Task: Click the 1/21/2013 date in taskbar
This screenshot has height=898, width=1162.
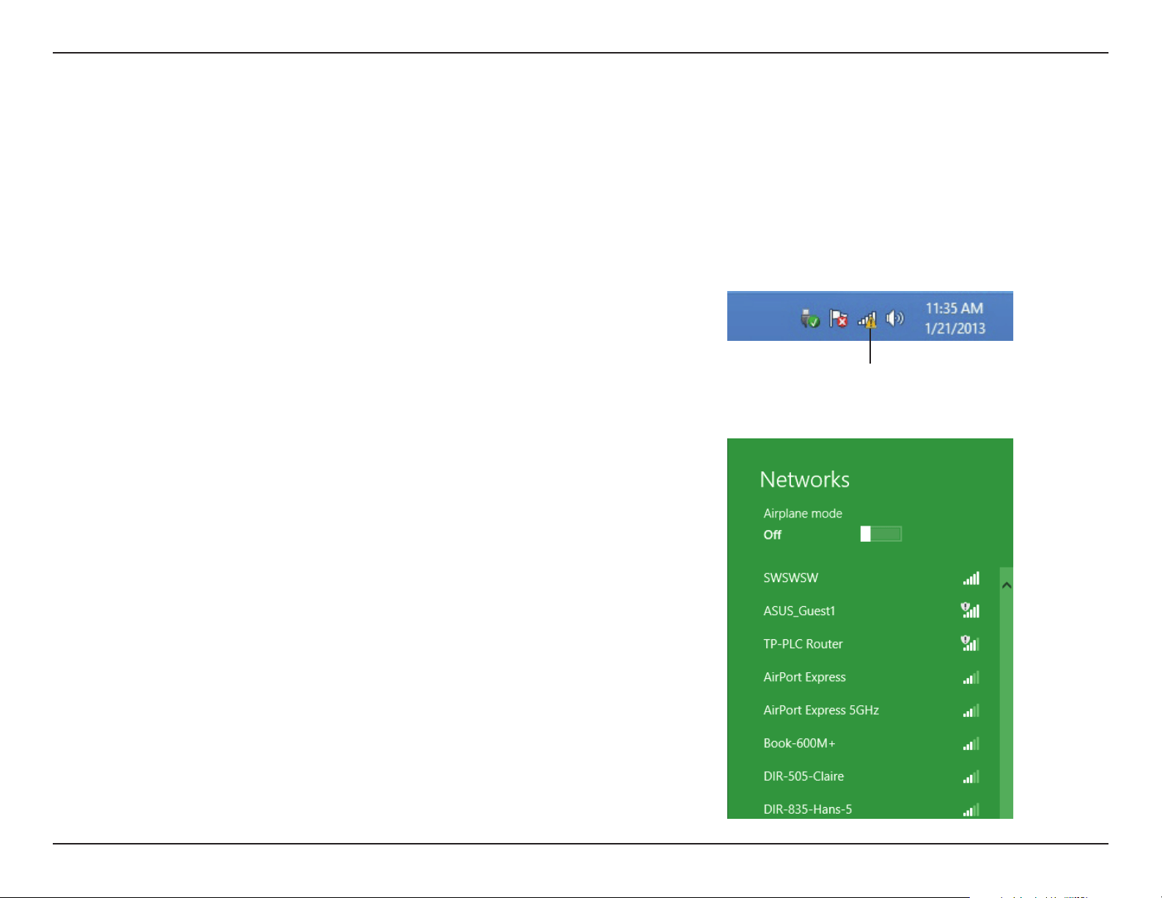Action: [x=955, y=328]
